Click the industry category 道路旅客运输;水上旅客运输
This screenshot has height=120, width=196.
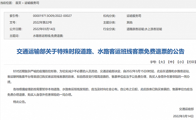144,29
